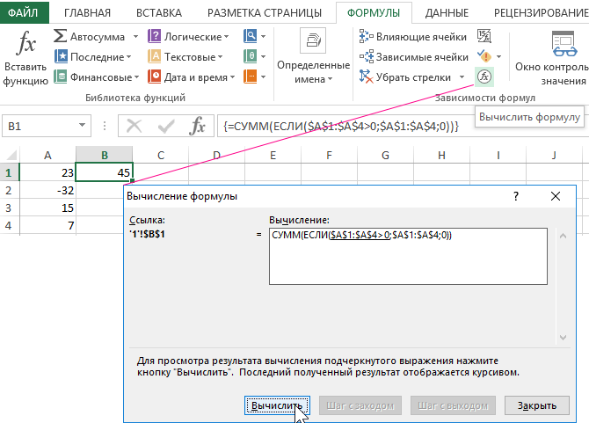Open the Recently Used functions star icon
Screen dimensions: 589x423
(61, 56)
